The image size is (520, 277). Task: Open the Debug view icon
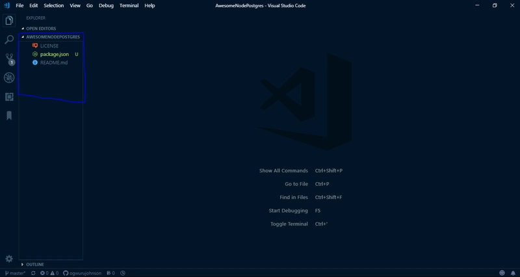9,77
